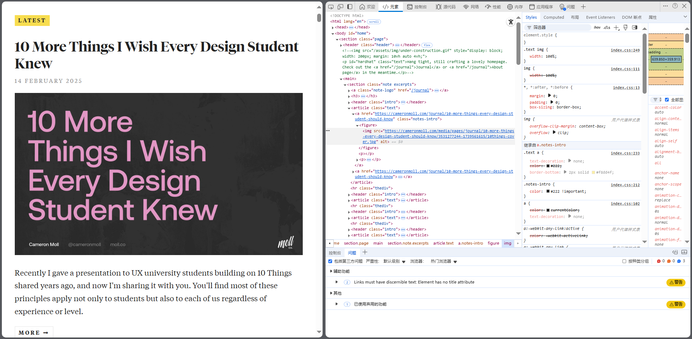The height and width of the screenshot is (339, 692).
Task: Switch to 布局 layout tab
Action: click(575, 17)
